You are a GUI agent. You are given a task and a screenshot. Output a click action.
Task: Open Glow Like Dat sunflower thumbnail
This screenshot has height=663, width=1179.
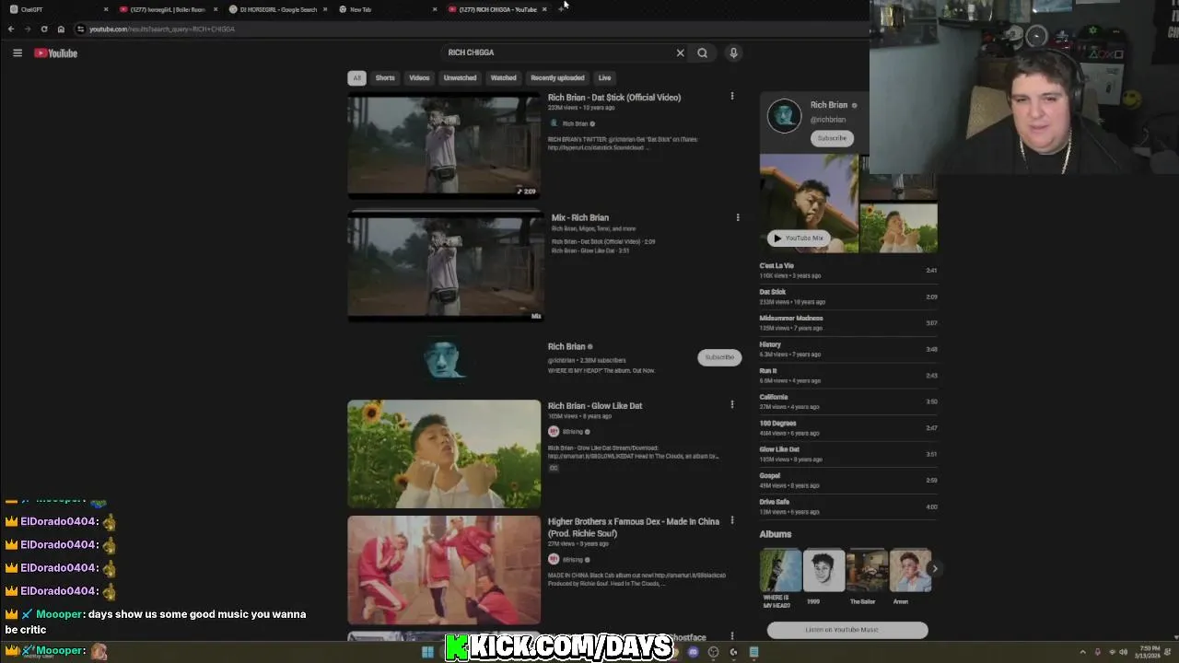point(444,454)
